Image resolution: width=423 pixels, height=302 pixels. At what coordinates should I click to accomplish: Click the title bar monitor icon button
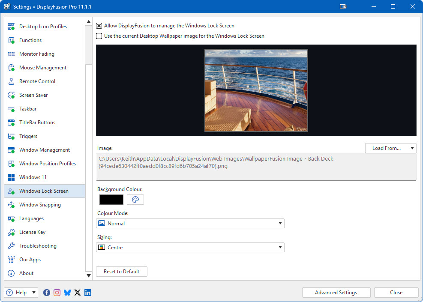[x=343, y=6]
